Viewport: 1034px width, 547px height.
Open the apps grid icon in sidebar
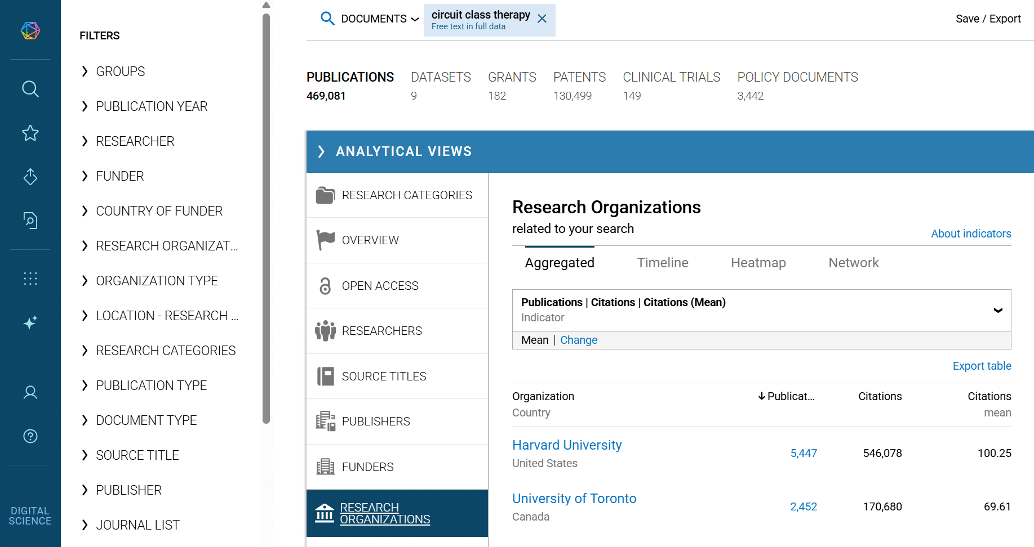click(30, 279)
